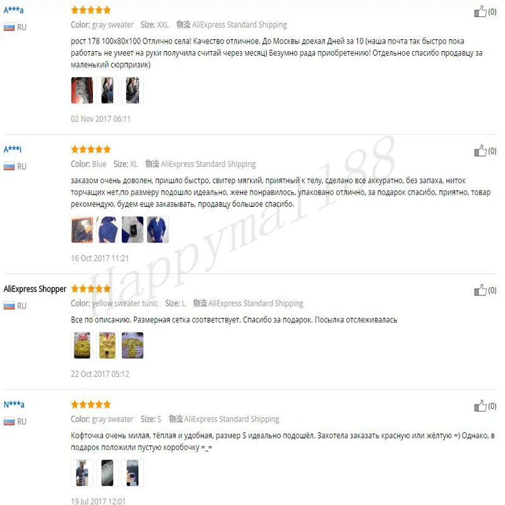This screenshot has height=505, width=505.
Task: Open first photo in N***a's review
Action: pyautogui.click(x=82, y=473)
